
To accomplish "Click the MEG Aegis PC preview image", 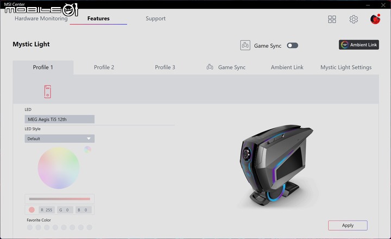I will point(276,165).
